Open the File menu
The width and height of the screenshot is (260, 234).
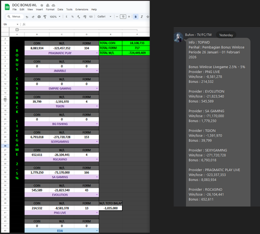[x=15, y=9]
